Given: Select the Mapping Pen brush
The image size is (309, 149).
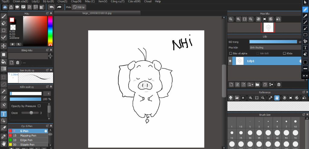Looking at the screenshot, I should click(x=28, y=136).
